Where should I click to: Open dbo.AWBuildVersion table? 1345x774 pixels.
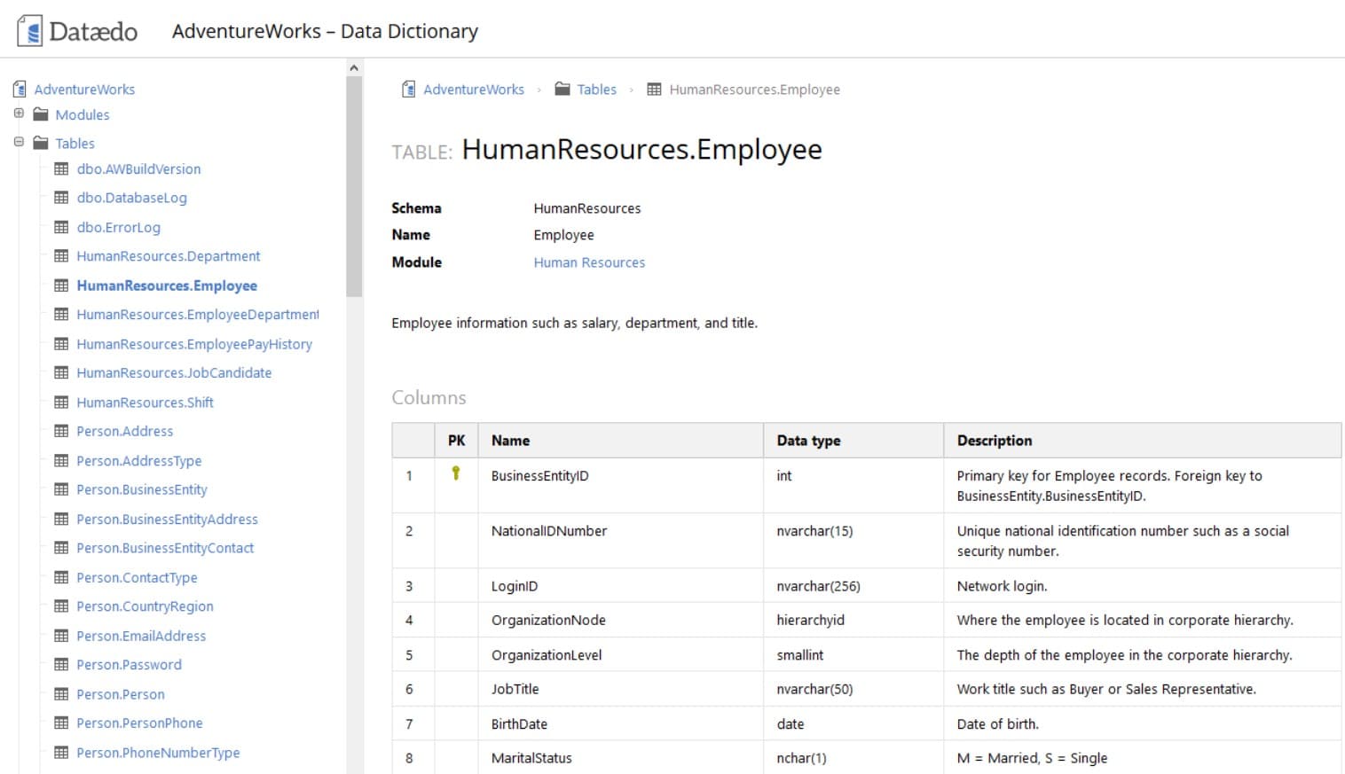[x=138, y=168]
